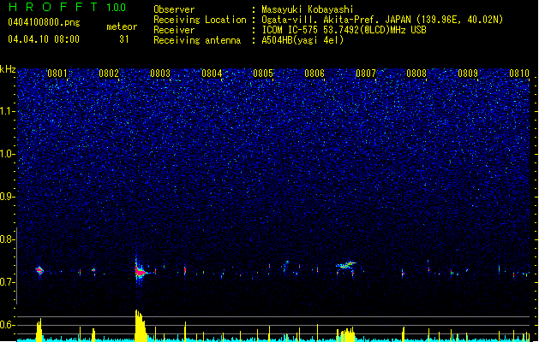
Task: Click the 'Observer' field label
Action: tap(174, 9)
